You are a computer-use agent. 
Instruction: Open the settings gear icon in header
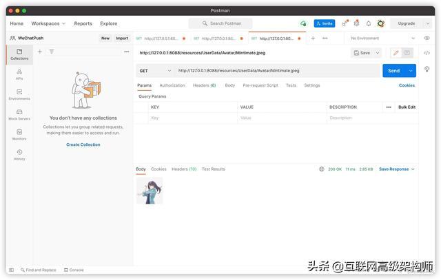point(357,23)
